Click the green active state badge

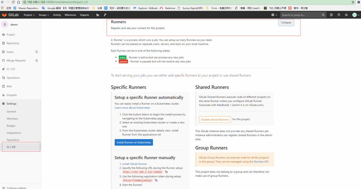(123, 58)
